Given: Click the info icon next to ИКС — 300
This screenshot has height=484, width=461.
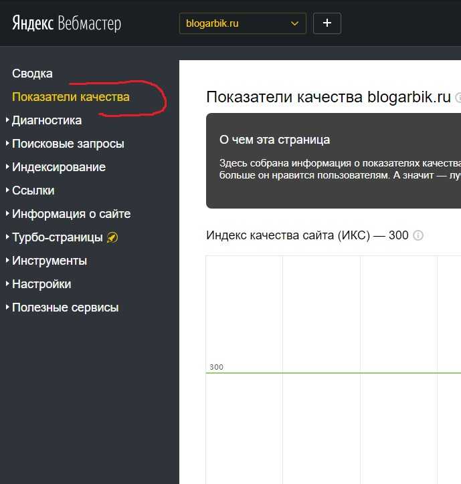Looking at the screenshot, I should click(x=418, y=235).
